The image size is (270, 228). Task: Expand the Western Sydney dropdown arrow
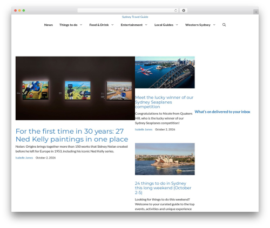(x=214, y=25)
